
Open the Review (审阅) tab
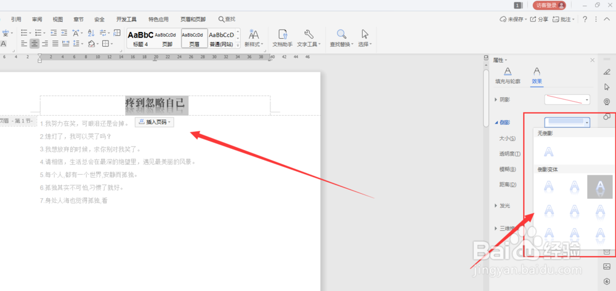point(37,19)
